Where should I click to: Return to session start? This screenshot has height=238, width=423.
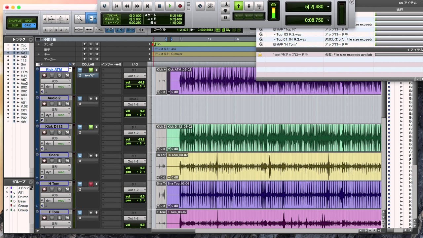pos(116,6)
